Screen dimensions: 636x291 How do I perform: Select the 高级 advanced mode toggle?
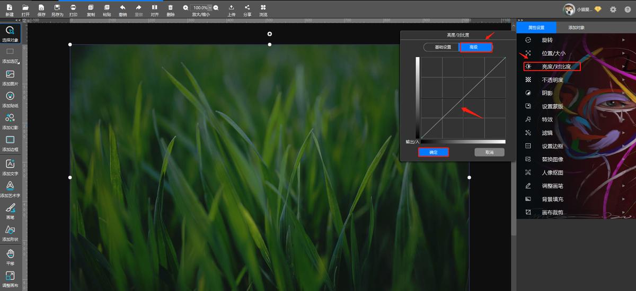[x=475, y=47]
